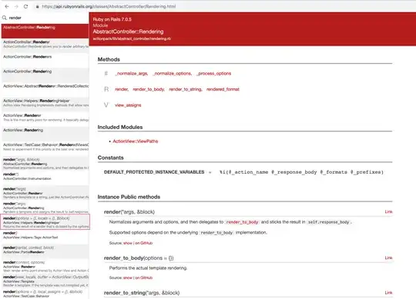Click the 'Included Modules' section heading
This screenshot has height=299, width=416.
120,127
